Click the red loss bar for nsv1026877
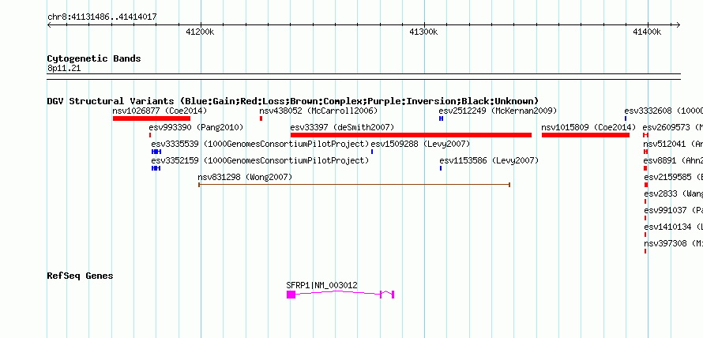Screen dimensions: 703x338 152,118
